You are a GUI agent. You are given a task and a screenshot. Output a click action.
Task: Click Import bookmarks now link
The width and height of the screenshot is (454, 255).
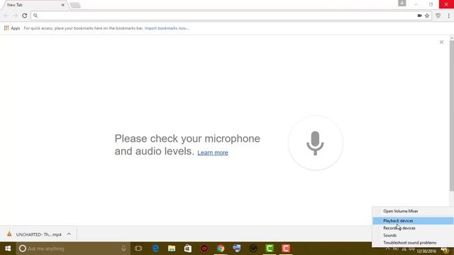pos(167,28)
